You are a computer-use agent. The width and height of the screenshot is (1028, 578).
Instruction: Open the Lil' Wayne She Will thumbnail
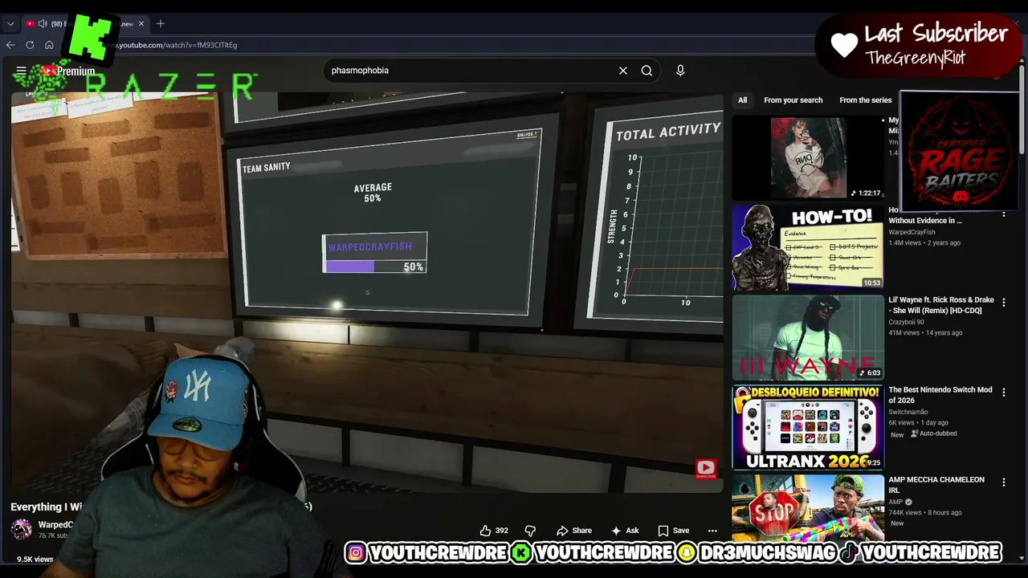point(808,337)
